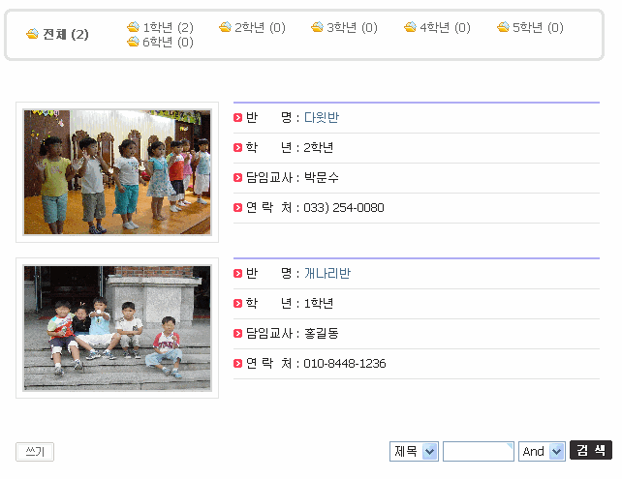Click the phone number 033) 254-0080
The height and width of the screenshot is (479, 622).
click(344, 208)
